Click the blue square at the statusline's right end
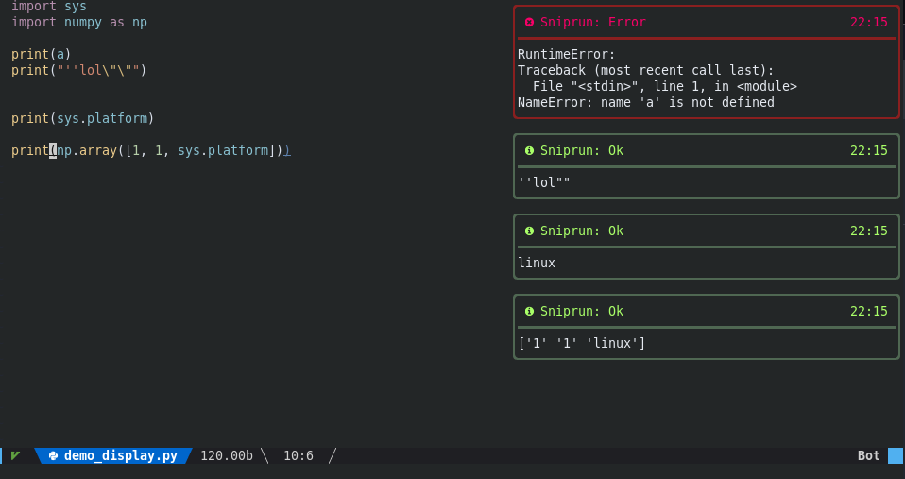Image resolution: width=905 pixels, height=479 pixels. pyautogui.click(x=896, y=456)
